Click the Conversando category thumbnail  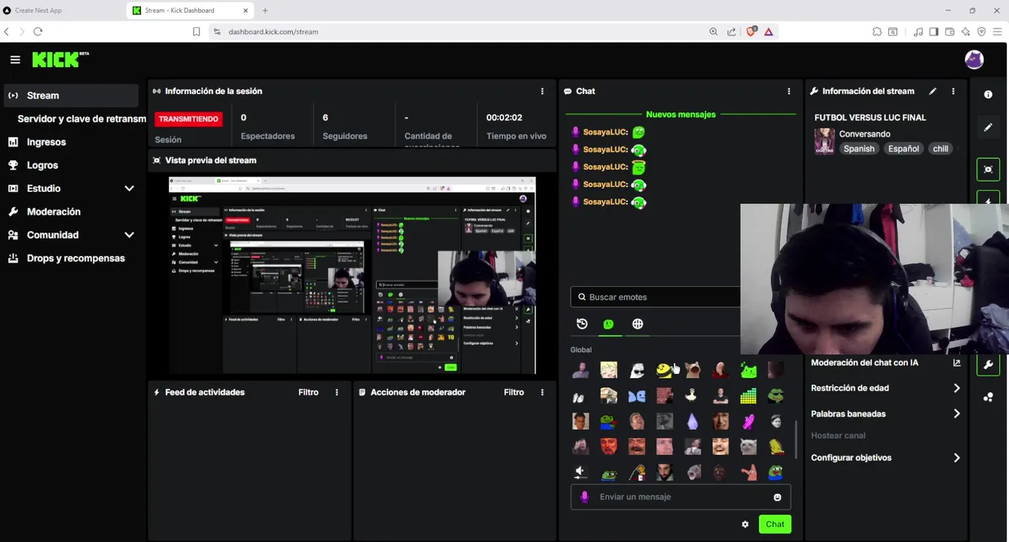point(824,141)
